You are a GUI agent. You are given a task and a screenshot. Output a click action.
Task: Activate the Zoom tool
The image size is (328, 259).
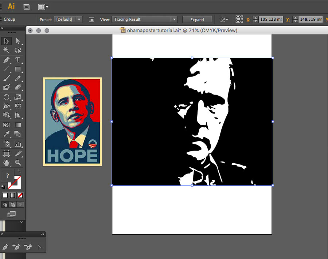[18, 163]
